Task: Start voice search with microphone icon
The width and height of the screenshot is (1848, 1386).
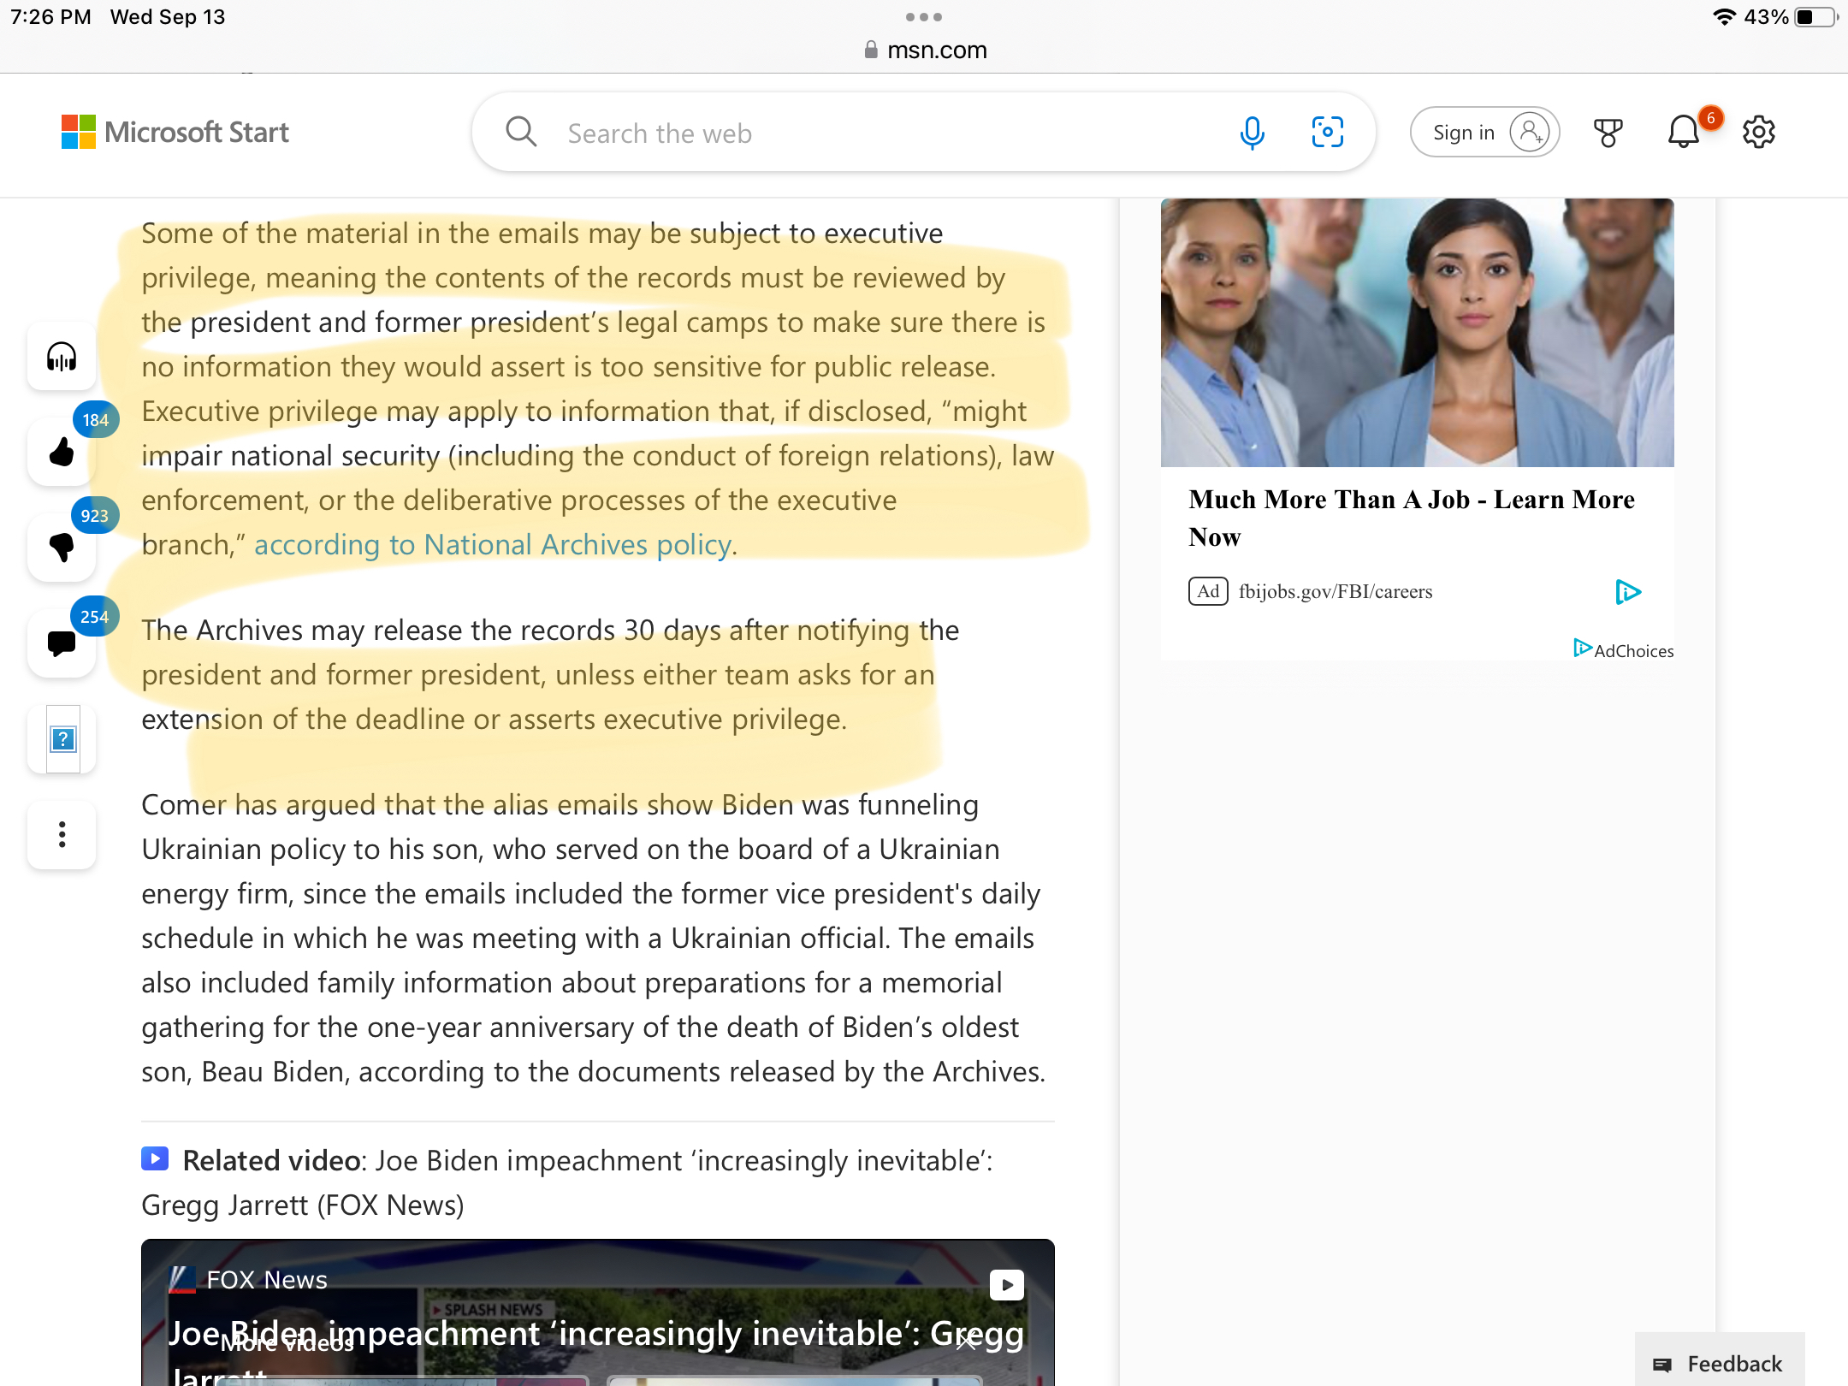Action: pyautogui.click(x=1252, y=133)
